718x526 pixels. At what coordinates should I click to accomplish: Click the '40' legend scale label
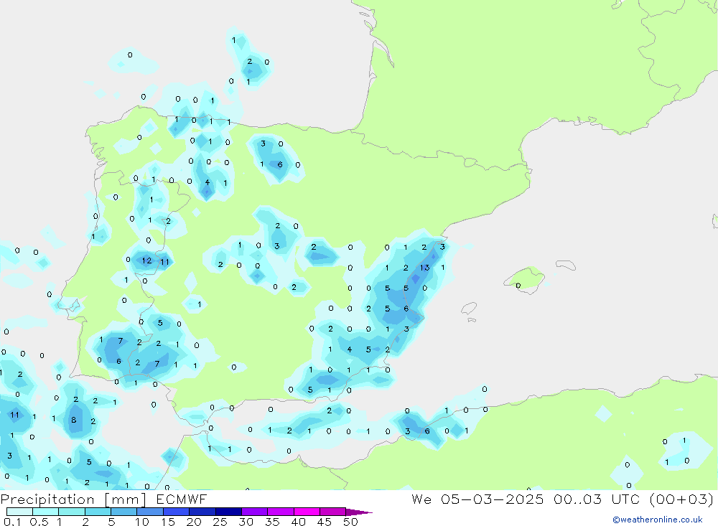(298, 522)
